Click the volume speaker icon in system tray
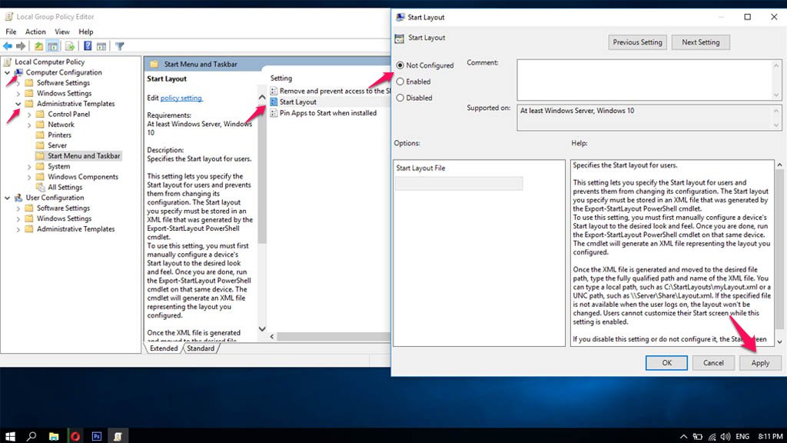787x443 pixels. pos(726,437)
